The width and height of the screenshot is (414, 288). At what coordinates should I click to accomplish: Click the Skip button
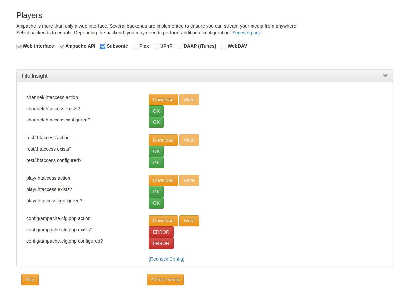(x=29, y=280)
